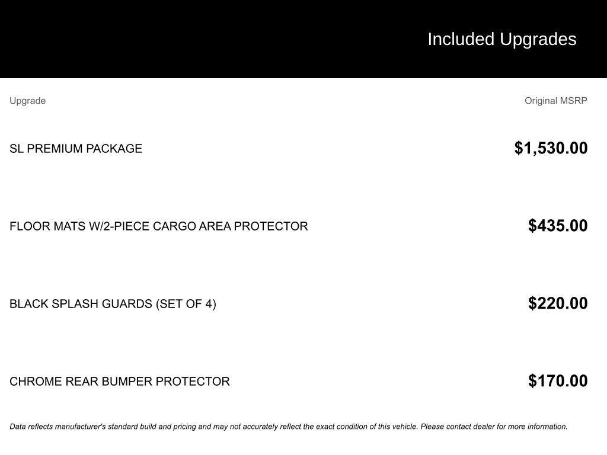Select the W/2-PIECE text in floor mats row
This screenshot has width=607, height=455.
[119, 226]
